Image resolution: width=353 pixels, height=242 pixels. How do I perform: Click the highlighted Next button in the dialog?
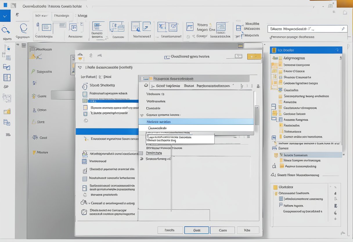196,230
